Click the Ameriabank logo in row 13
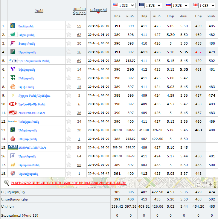Viewport: 218px width, 219px height. click(13, 130)
